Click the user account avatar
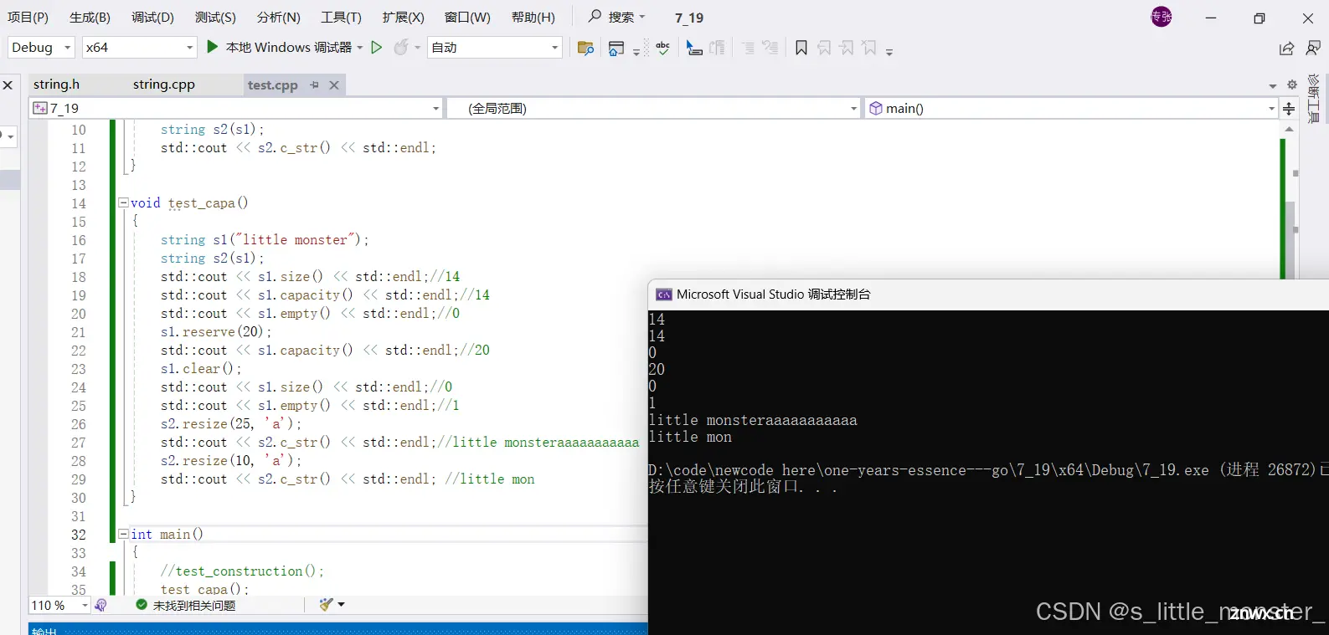The width and height of the screenshot is (1329, 635). click(1162, 17)
